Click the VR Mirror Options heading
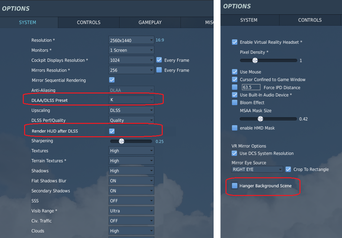This screenshot has height=238, width=342. click(x=249, y=146)
